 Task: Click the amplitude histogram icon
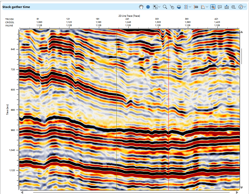click(x=203, y=7)
